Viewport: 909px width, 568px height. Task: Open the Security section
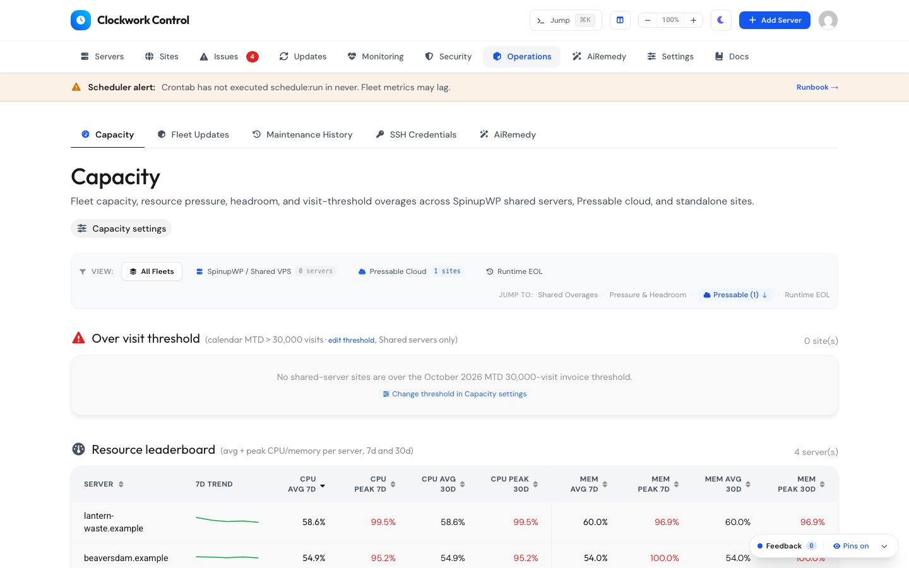[448, 57]
